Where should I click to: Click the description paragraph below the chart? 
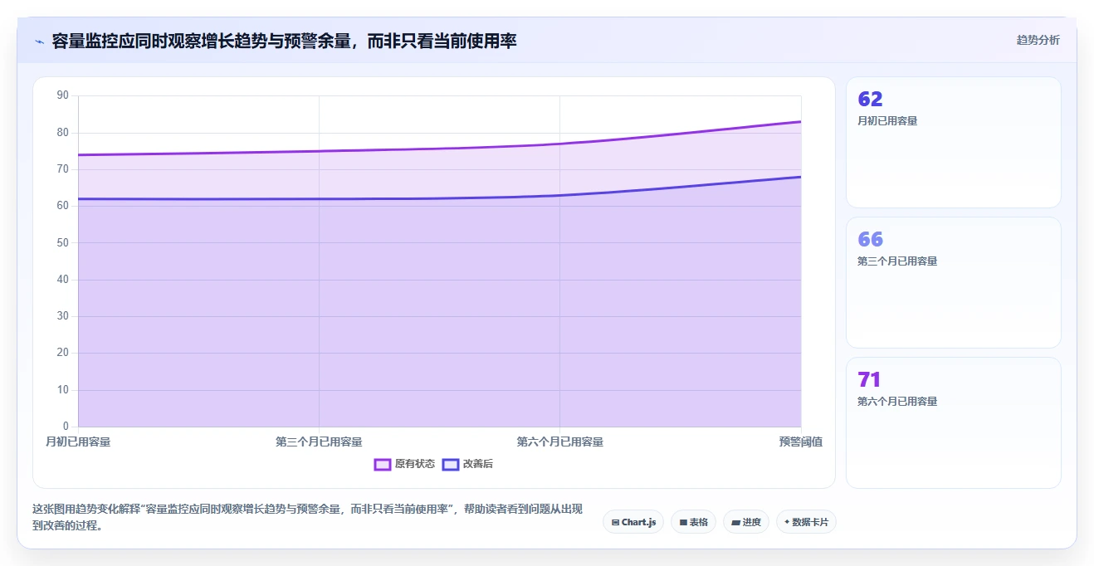click(307, 517)
